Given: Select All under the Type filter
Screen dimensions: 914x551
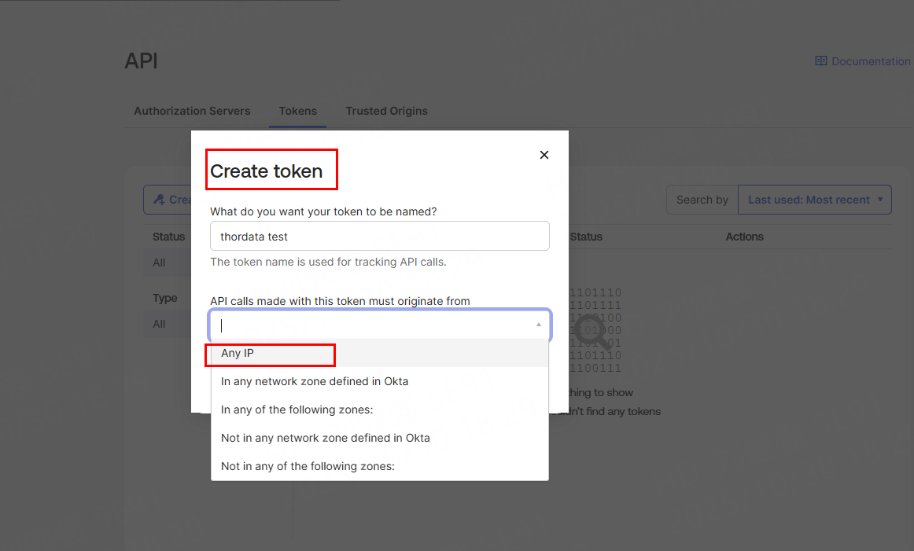Looking at the screenshot, I should click(159, 324).
